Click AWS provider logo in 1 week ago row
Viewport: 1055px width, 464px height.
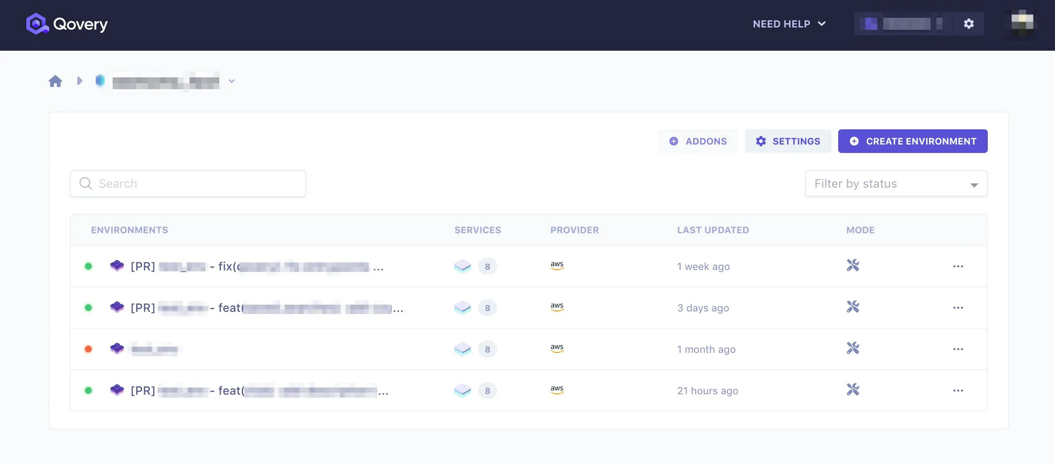557,265
